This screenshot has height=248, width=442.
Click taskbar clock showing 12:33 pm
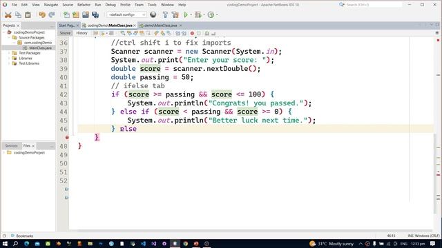click(x=418, y=243)
